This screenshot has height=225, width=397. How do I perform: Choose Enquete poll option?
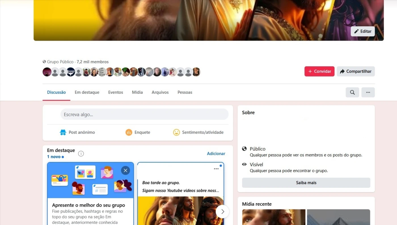[138, 132]
